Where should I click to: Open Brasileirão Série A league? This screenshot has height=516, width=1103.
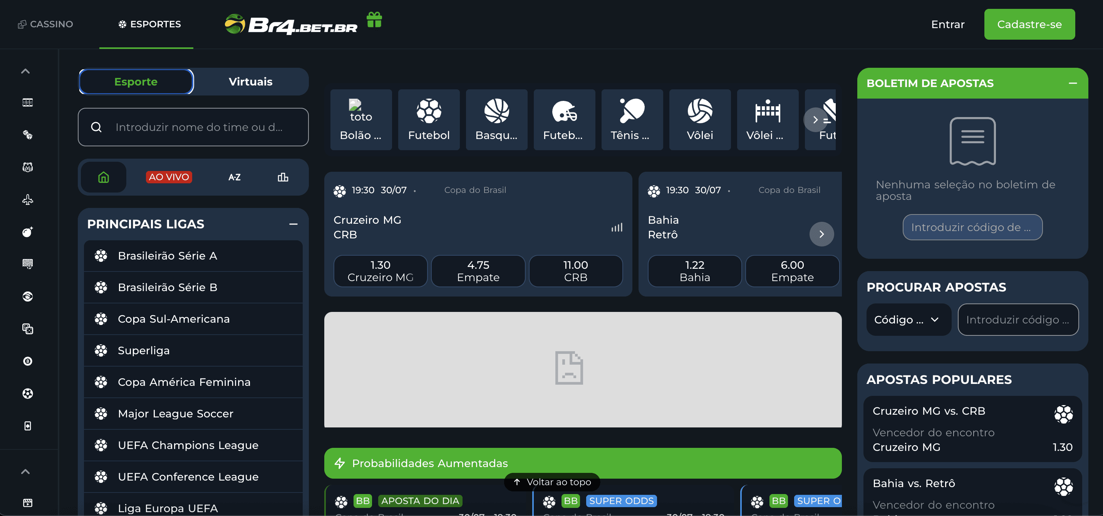193,256
